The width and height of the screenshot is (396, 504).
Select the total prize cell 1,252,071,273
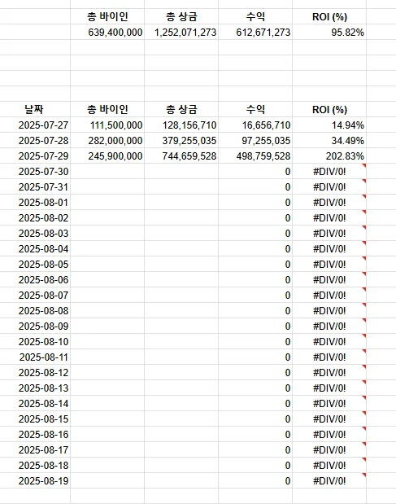click(181, 32)
